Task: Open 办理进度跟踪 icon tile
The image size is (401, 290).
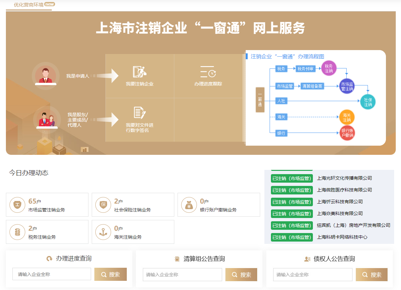Action: pyautogui.click(x=208, y=72)
